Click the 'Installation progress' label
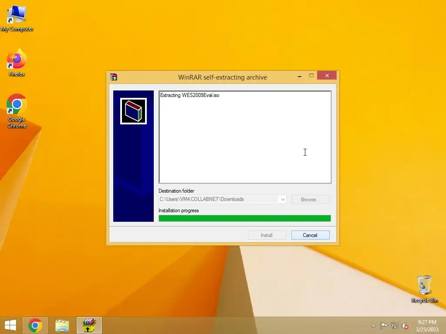446x334 pixels. point(179,210)
